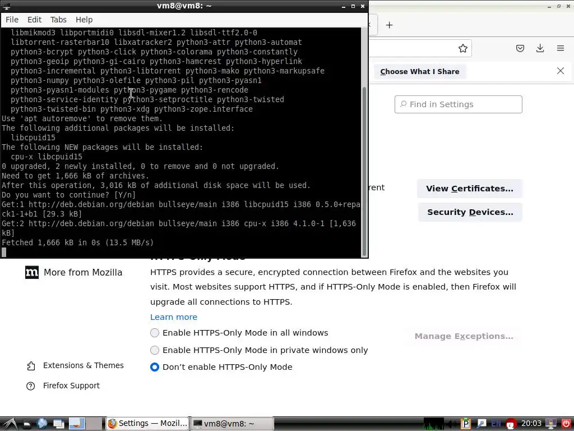Screen dimensions: 574x431
Task: Click the 'Fetched 1,666 kB in 0s' line
Action: coord(77,242)
